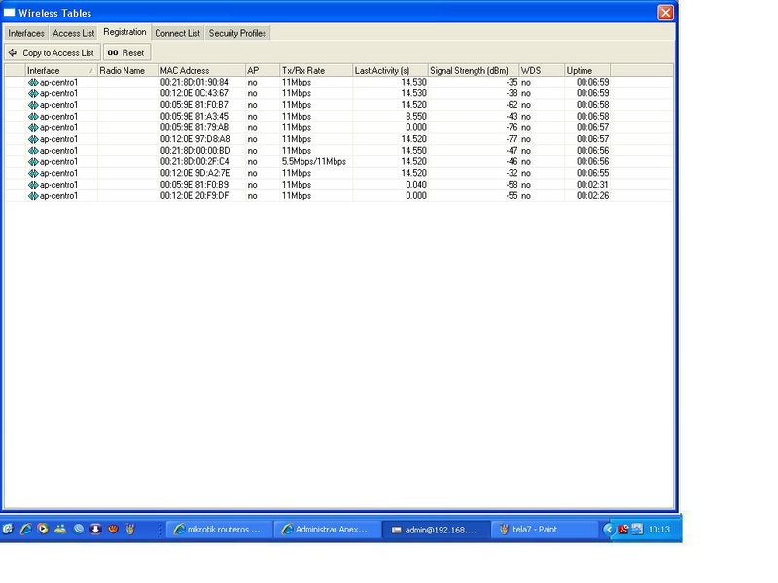Click the download arrow quick launch icon
The width and height of the screenshot is (778, 583).
(95, 529)
